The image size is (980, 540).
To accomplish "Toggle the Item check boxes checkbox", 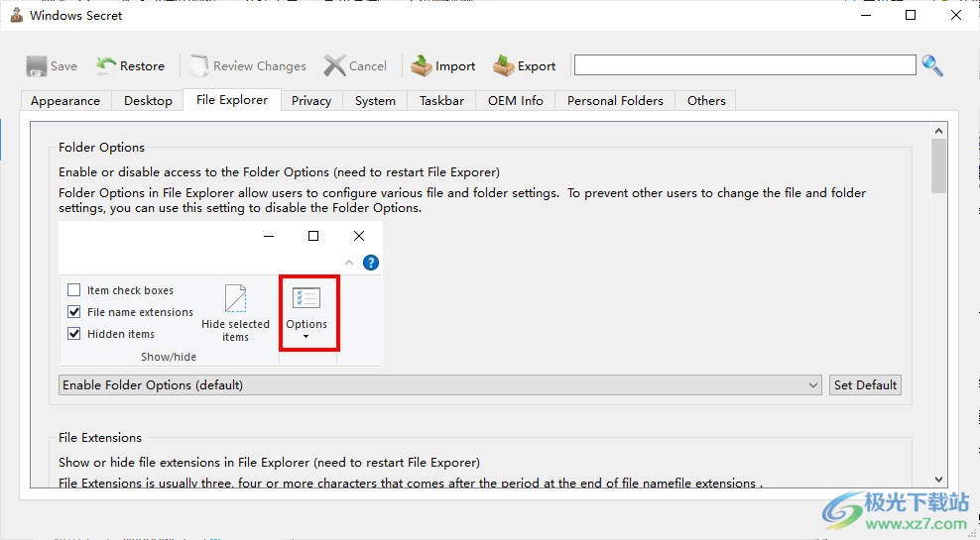I will (x=74, y=290).
